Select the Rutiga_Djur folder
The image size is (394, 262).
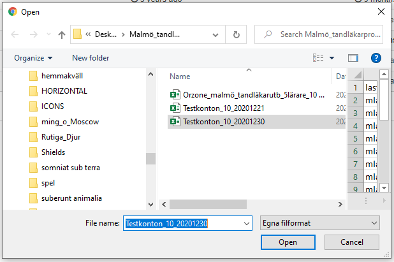(x=55, y=137)
